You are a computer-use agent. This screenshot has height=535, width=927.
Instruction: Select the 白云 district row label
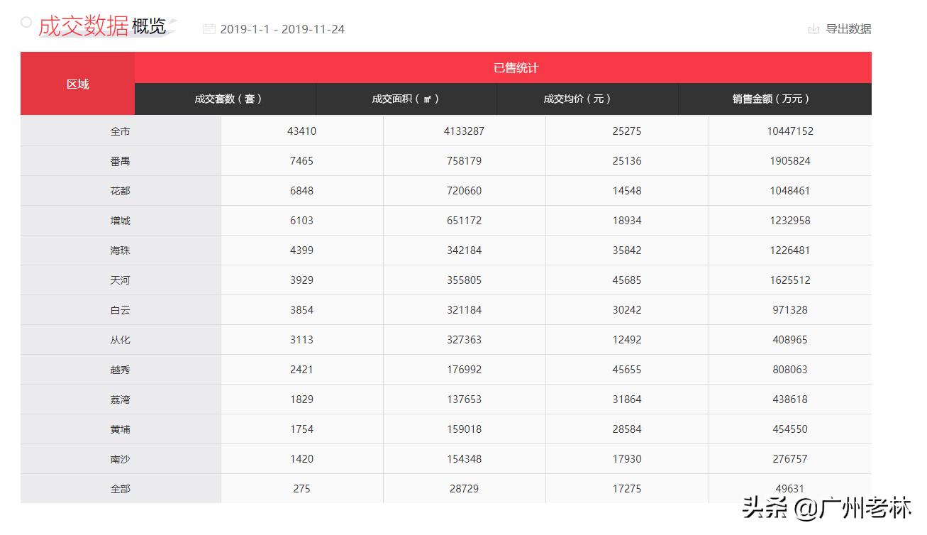coord(121,310)
